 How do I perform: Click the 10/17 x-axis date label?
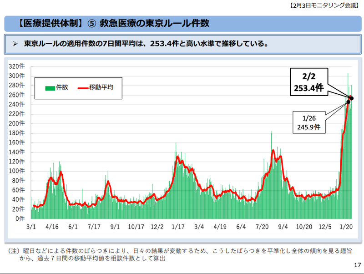[x=136, y=227]
